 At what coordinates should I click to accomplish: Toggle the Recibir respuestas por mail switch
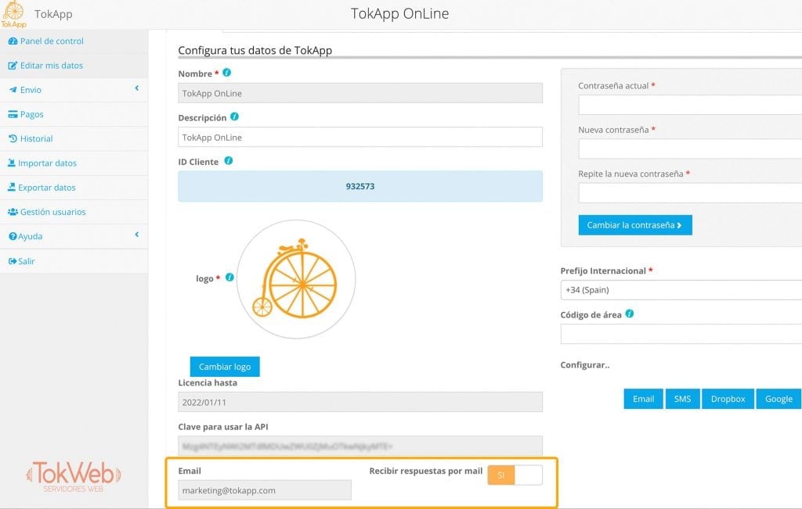515,475
